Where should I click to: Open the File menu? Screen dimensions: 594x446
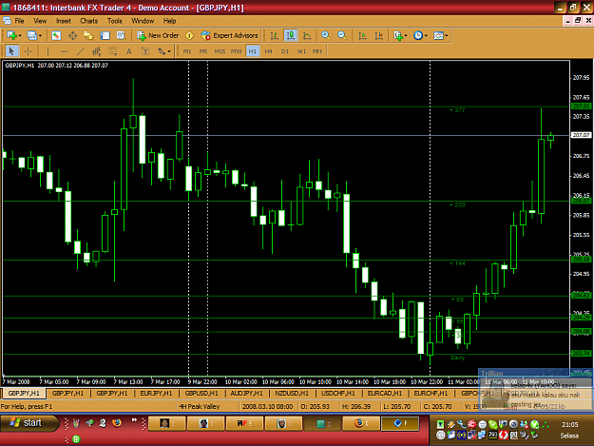click(19, 21)
